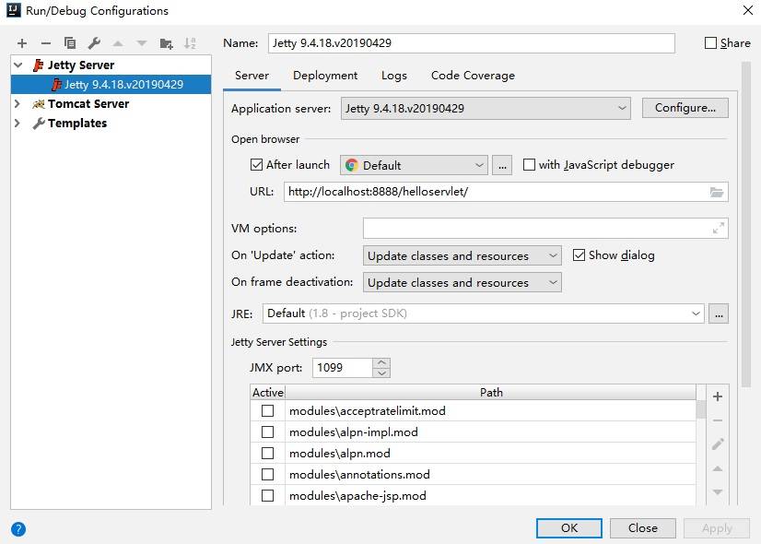Viewport: 761px width, 544px height.
Task: Click the add path plus icon beside table
Action: click(718, 396)
